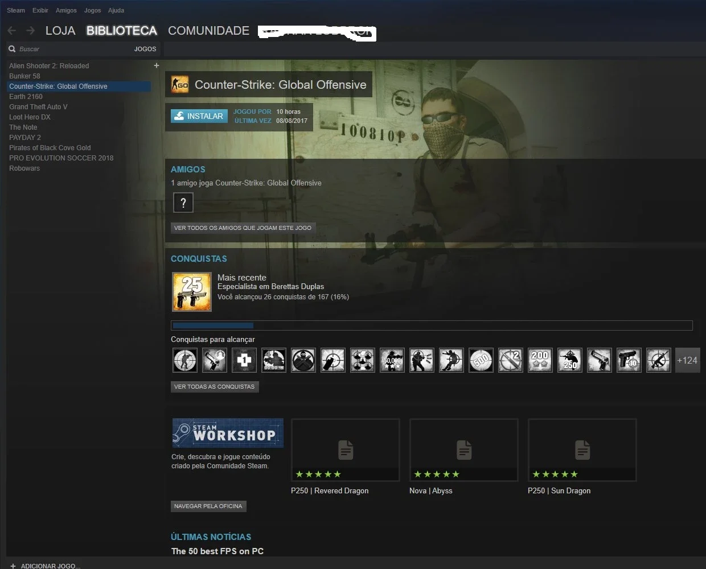The height and width of the screenshot is (569, 706).
Task: Select Loot Hero DX in the games list
Action: (x=79, y=117)
